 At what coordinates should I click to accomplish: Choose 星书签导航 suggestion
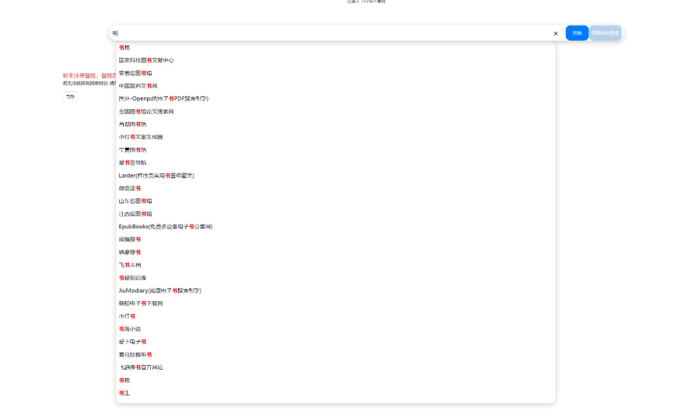[336, 163]
